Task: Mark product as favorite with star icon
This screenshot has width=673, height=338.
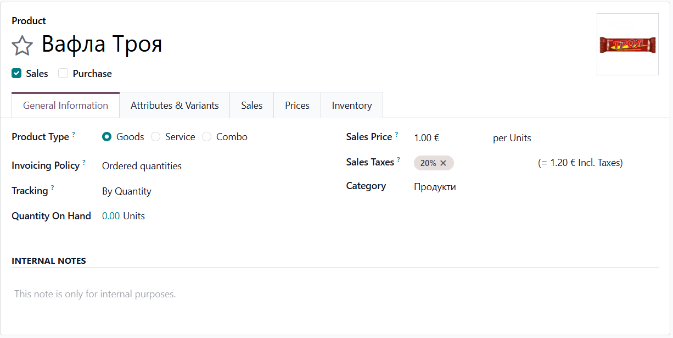Action: (23, 46)
